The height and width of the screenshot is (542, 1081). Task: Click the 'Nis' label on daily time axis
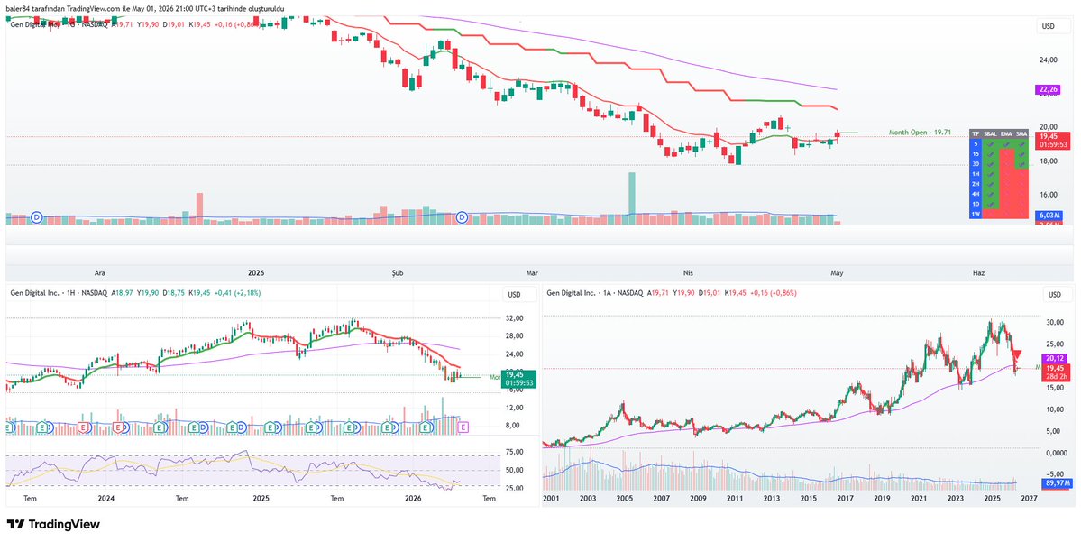[687, 273]
